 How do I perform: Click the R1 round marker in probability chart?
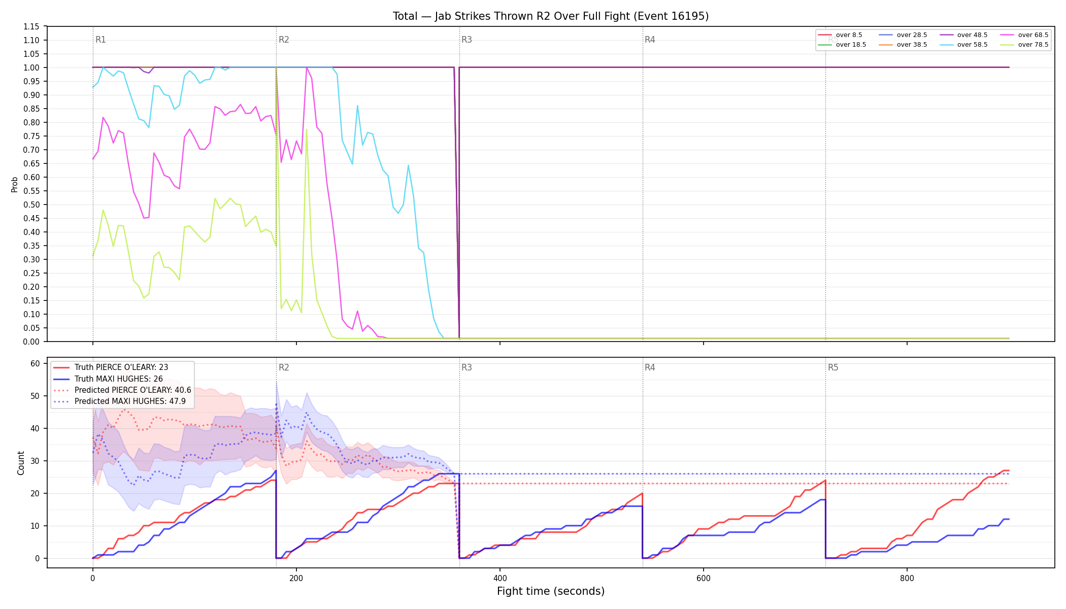tap(101, 40)
